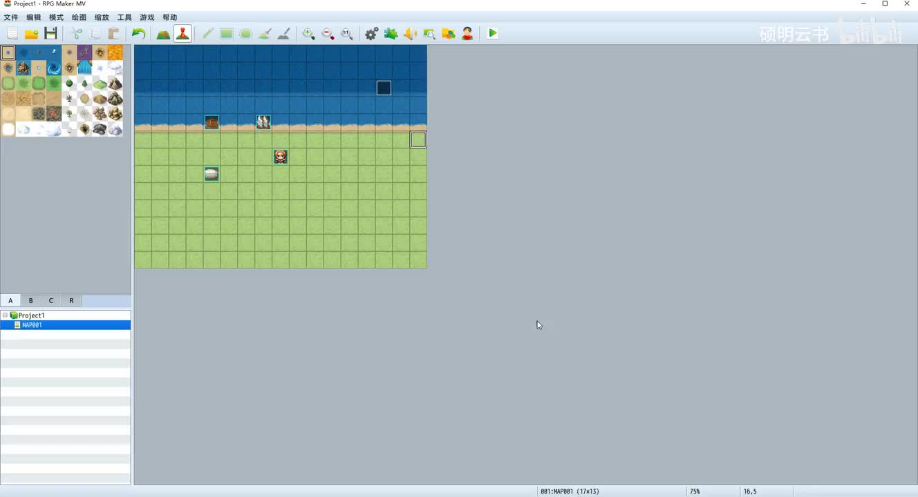Open the Database gear icon
The height and width of the screenshot is (497, 918).
[x=372, y=33]
